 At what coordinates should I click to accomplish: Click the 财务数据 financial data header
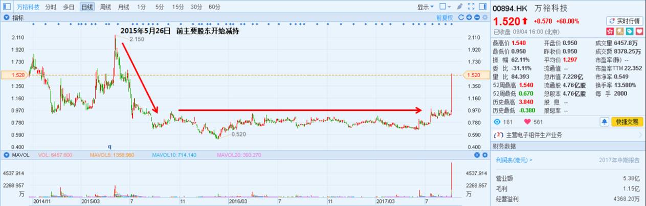click(x=505, y=146)
